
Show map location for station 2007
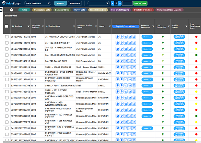(121, 134)
